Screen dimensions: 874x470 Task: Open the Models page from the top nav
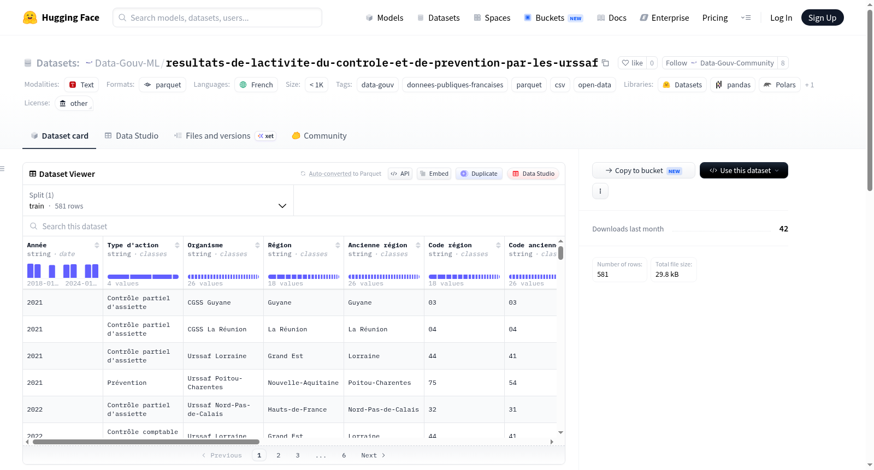pos(385,17)
